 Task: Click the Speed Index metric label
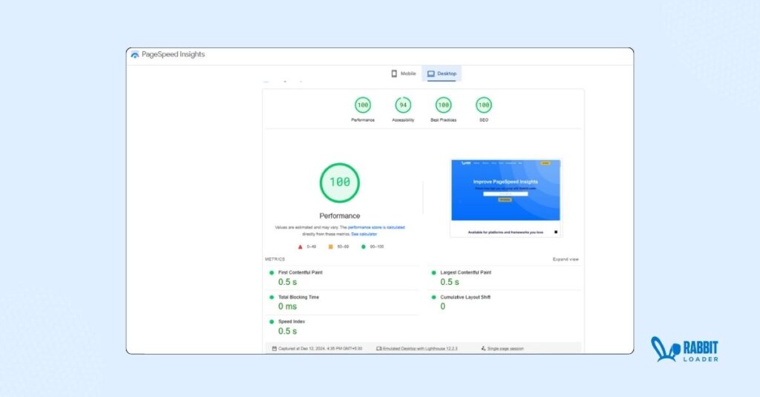point(291,321)
